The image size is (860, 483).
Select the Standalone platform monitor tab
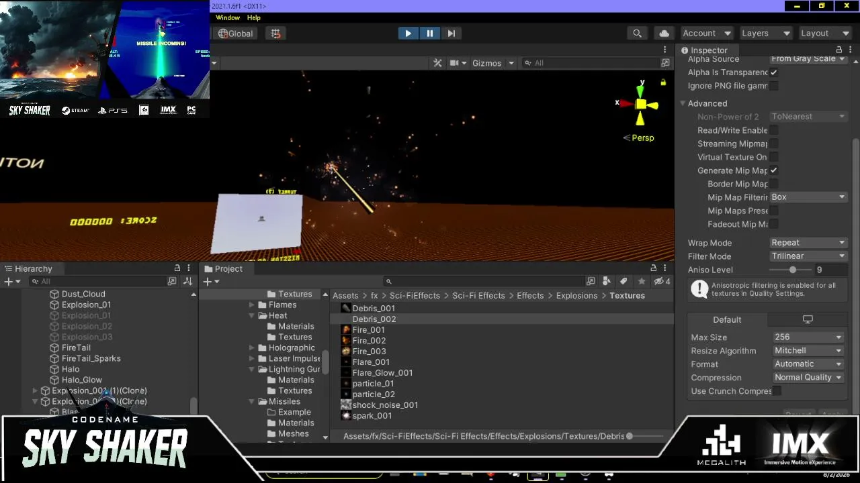point(808,319)
